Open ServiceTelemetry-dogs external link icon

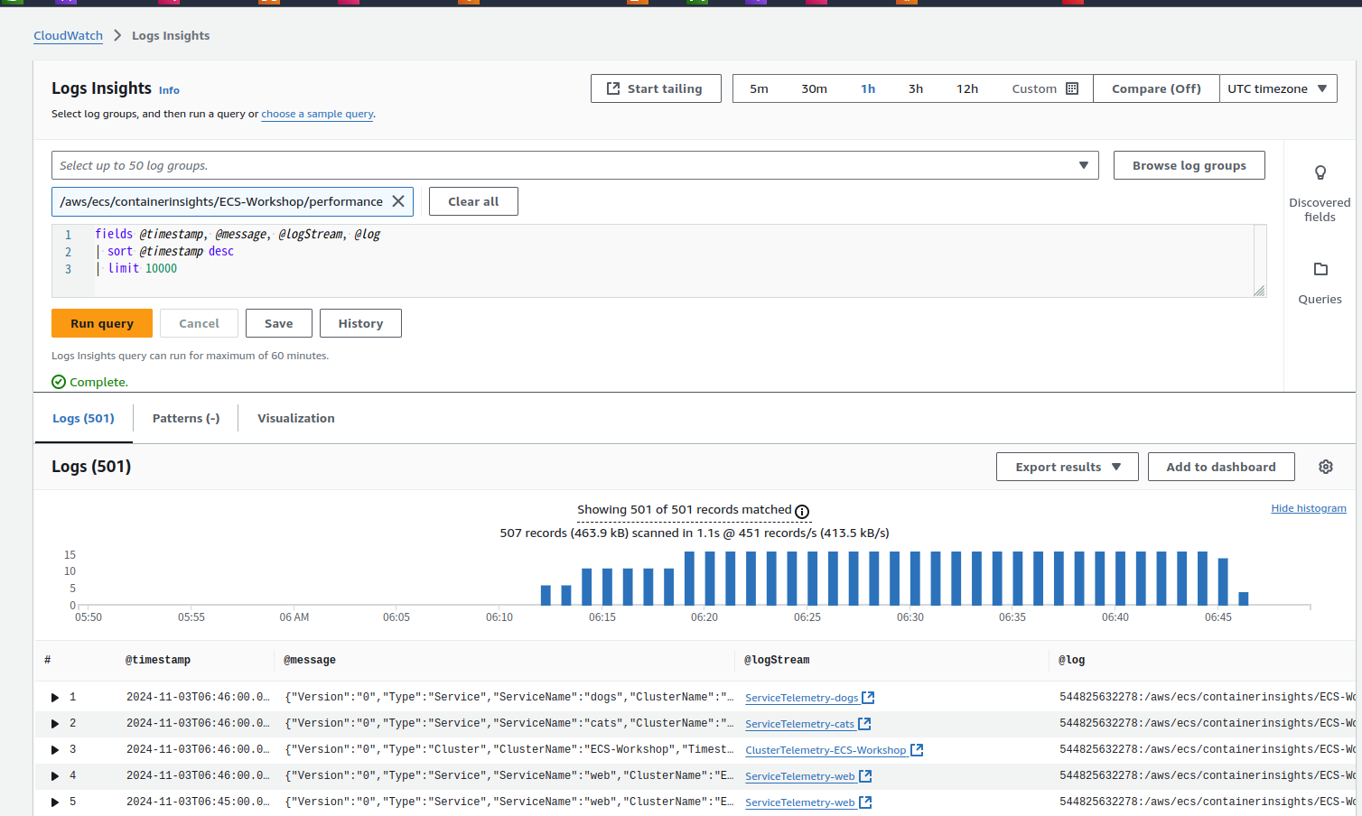point(868,698)
